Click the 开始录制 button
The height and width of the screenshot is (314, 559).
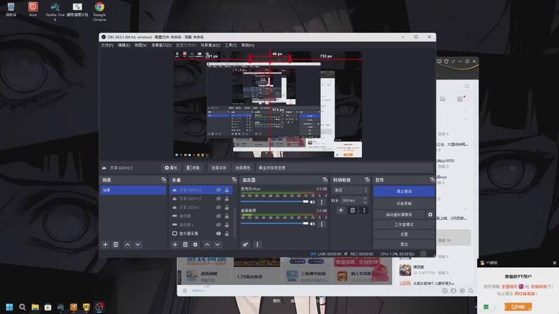(x=404, y=204)
